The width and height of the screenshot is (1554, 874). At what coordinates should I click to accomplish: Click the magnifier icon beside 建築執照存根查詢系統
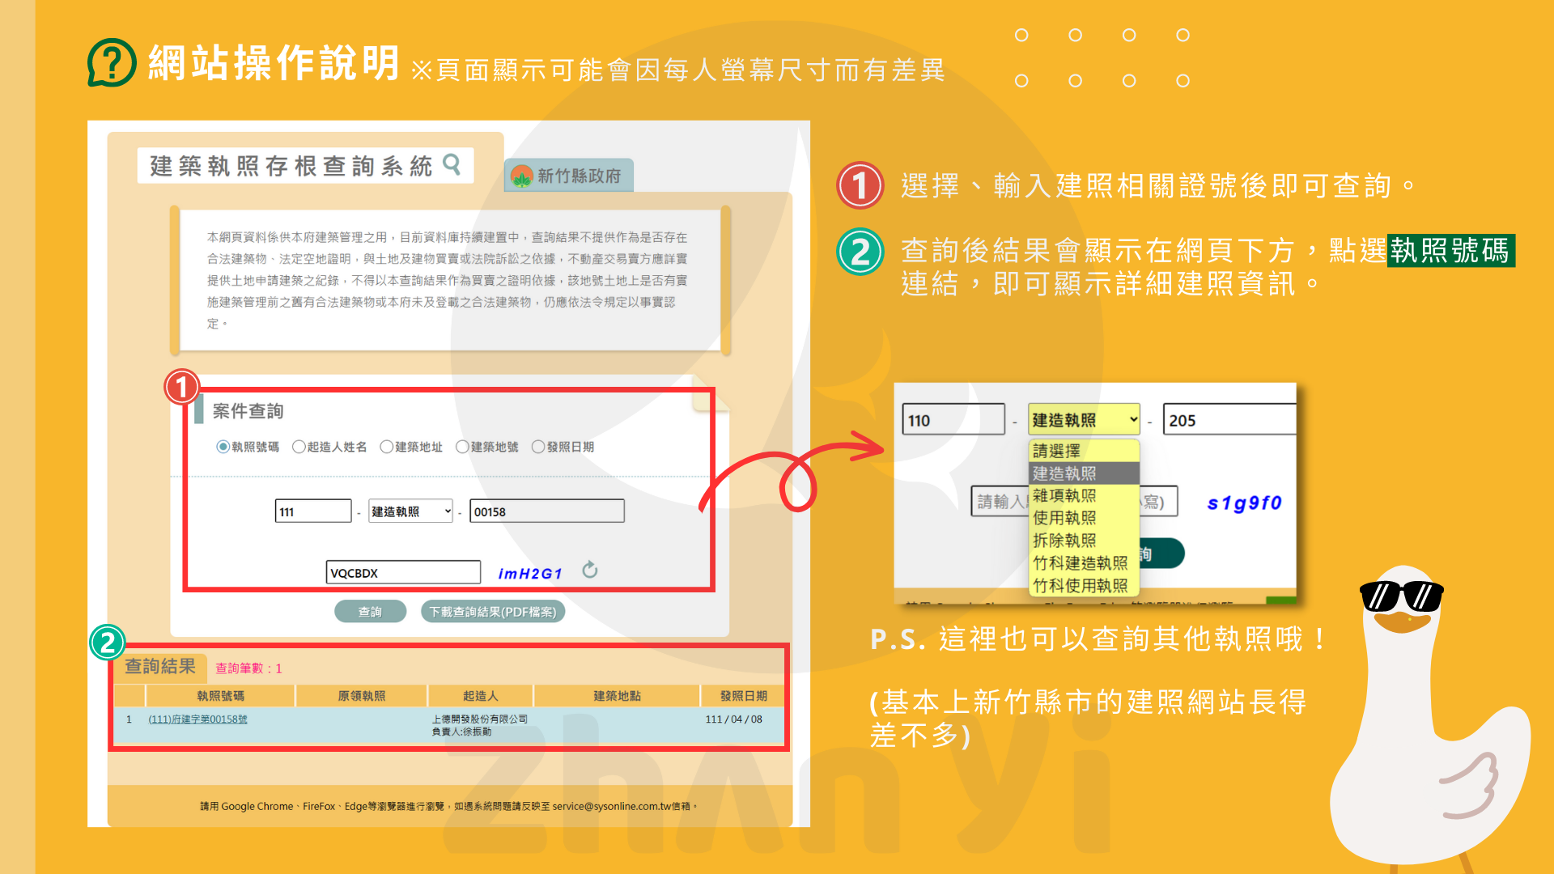pyautogui.click(x=452, y=165)
